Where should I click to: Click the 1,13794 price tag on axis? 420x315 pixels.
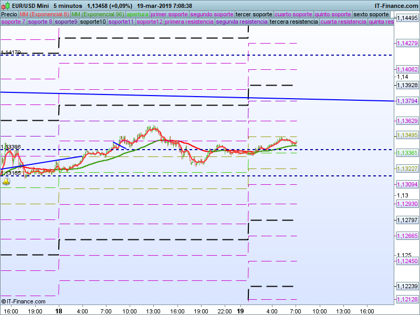[x=407, y=101]
